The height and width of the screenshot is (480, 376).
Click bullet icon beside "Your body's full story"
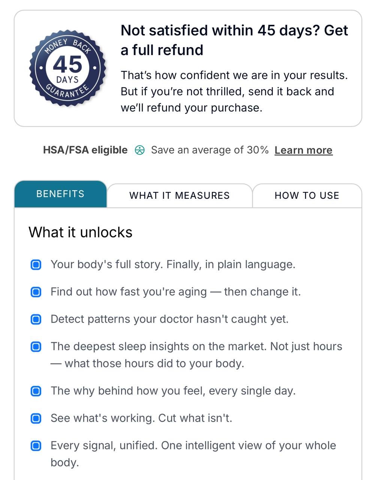(36, 265)
